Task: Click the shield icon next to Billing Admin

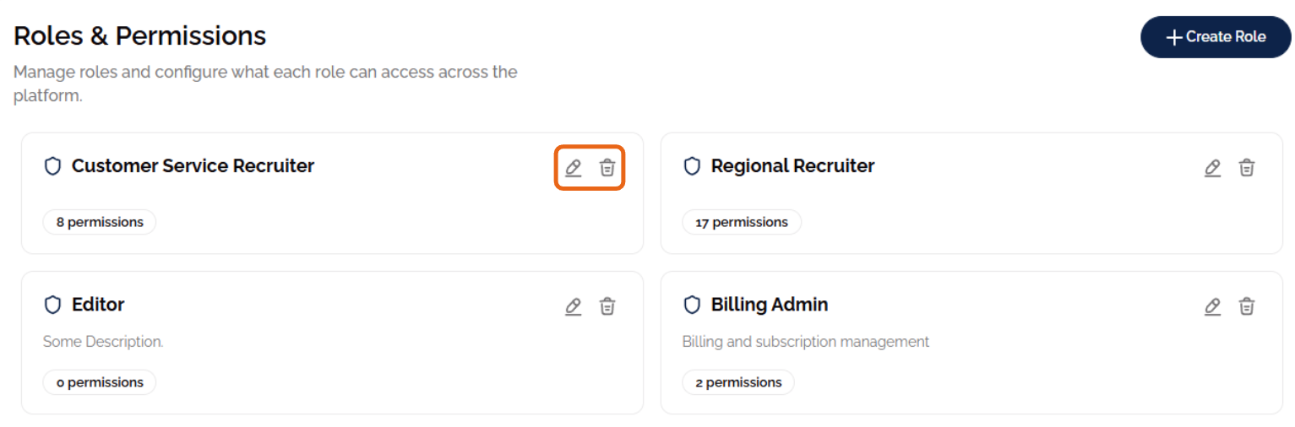Action: (x=693, y=305)
